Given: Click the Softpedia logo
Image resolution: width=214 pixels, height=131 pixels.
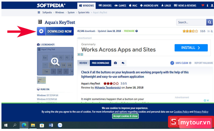Looking at the screenshot, I should coord(51,5).
